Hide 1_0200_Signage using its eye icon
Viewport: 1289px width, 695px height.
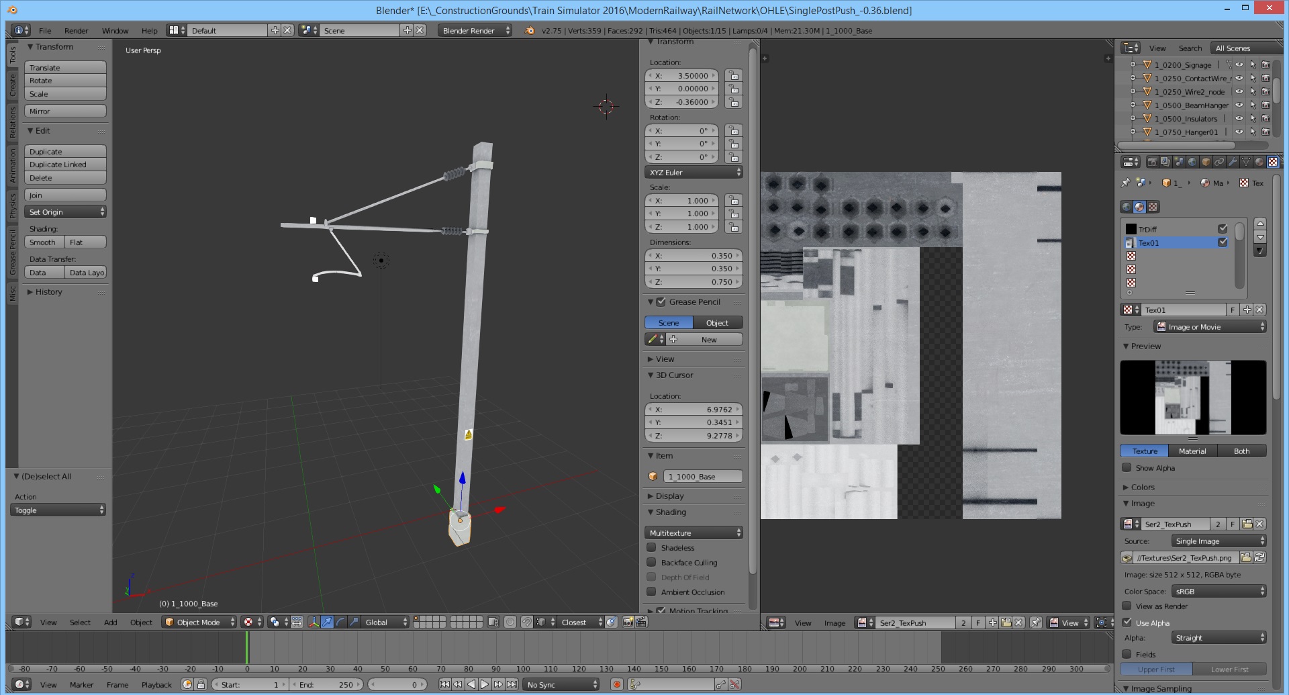pos(1239,65)
